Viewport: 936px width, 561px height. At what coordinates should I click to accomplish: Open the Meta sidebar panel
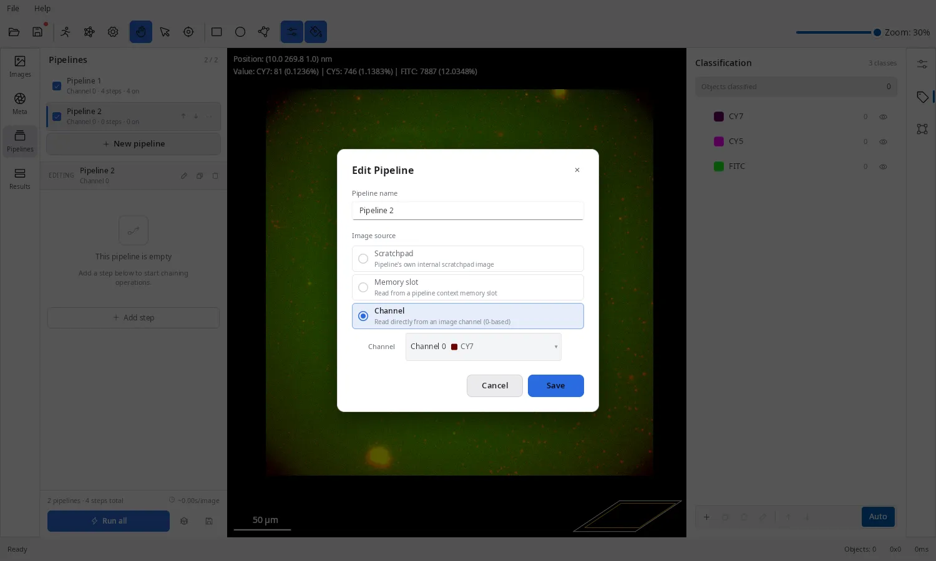tap(20, 103)
